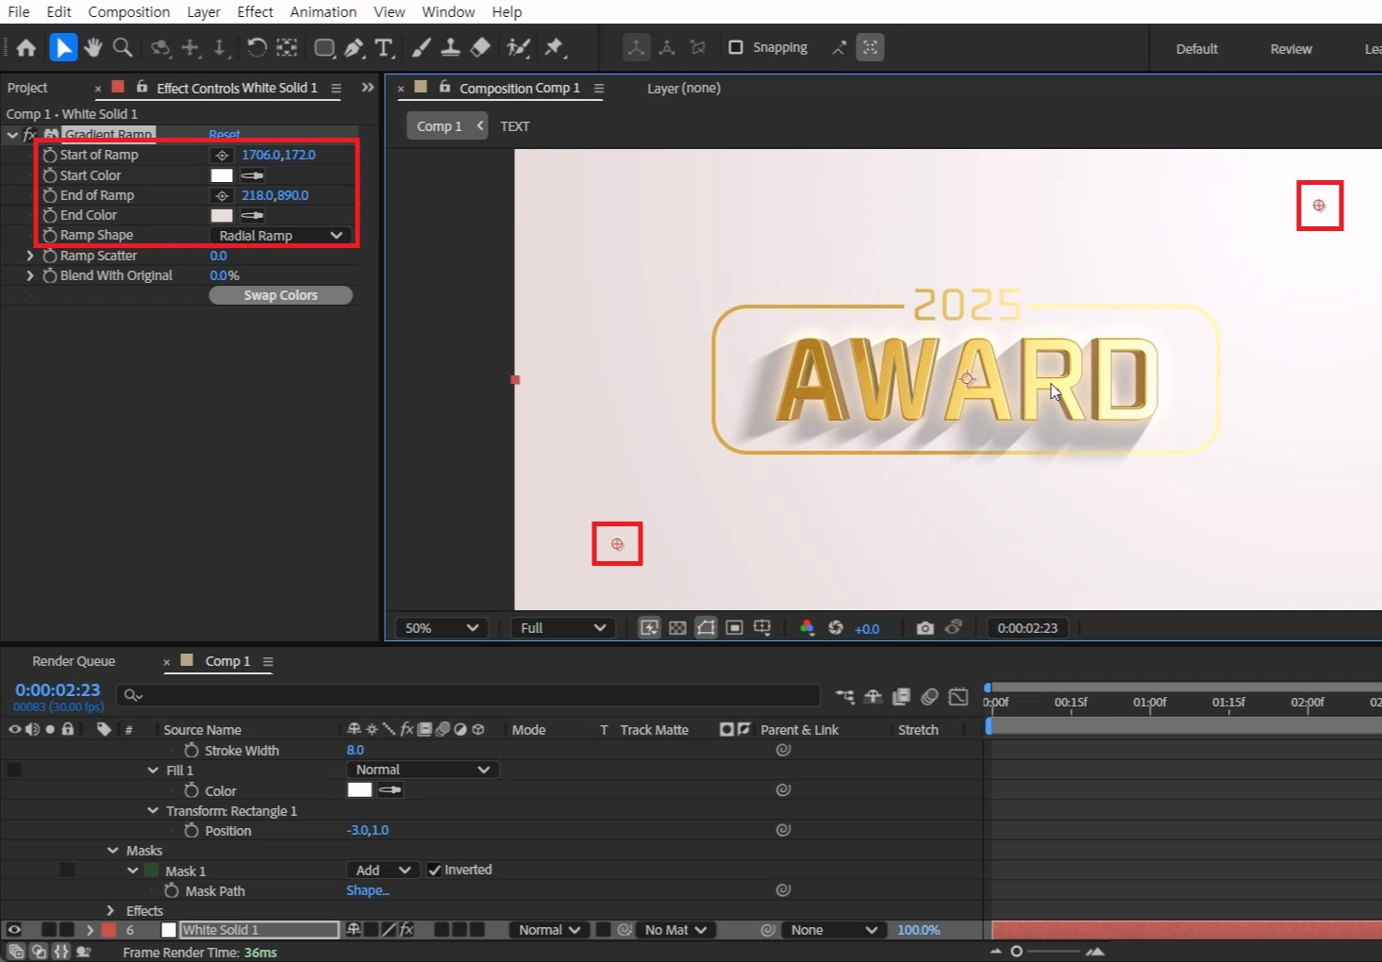Click the Pan Behind anchor point tool

[x=286, y=47]
